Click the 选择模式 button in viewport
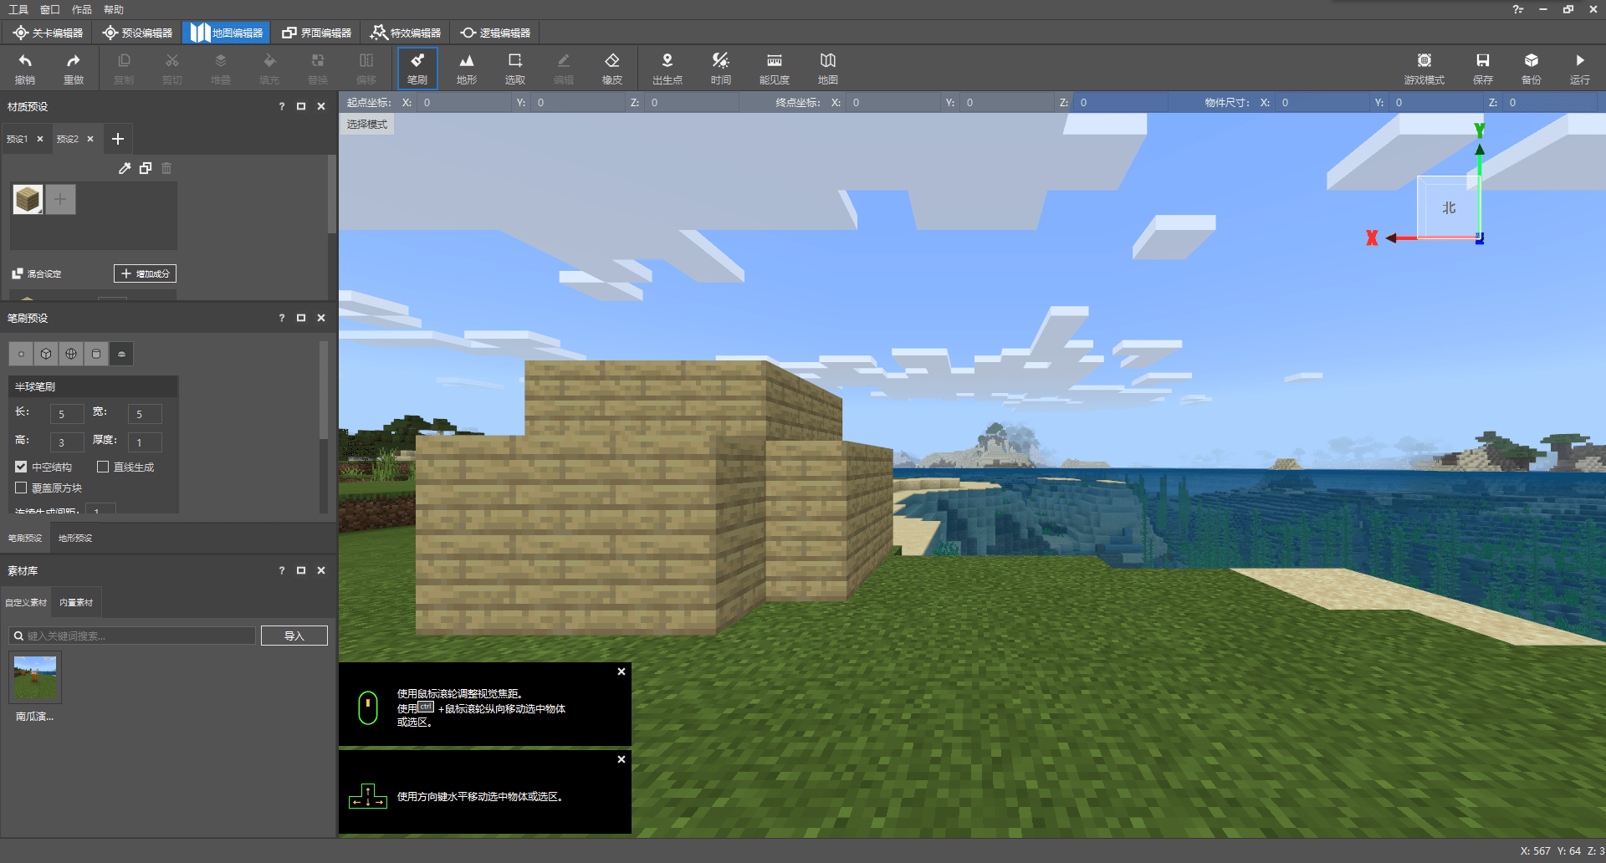Viewport: 1606px width, 863px height. [x=367, y=124]
